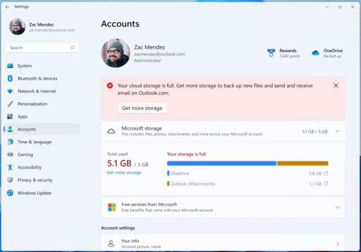Open OneDrive storage external link icon
The width and height of the screenshot is (361, 252).
click(326, 173)
